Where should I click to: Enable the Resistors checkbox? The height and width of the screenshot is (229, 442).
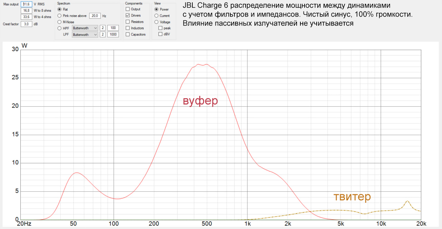(x=128, y=22)
